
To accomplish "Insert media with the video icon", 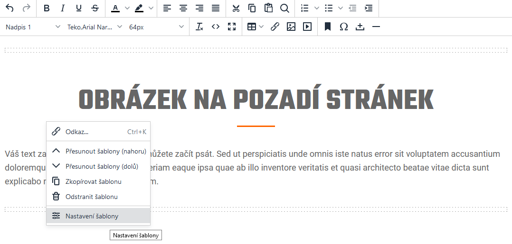I will 307,27.
